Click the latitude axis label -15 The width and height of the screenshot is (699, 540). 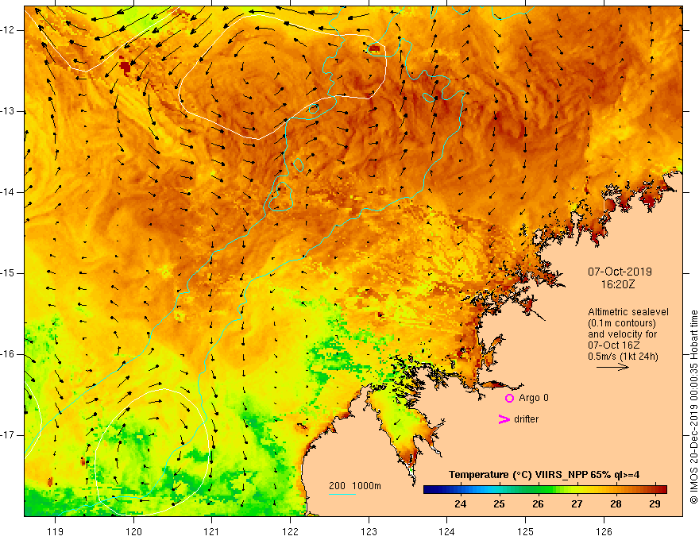(x=8, y=273)
